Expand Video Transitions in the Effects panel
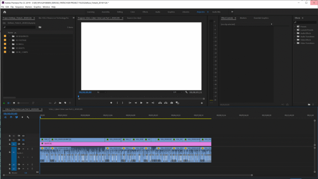The image size is (318, 179). click(295, 43)
